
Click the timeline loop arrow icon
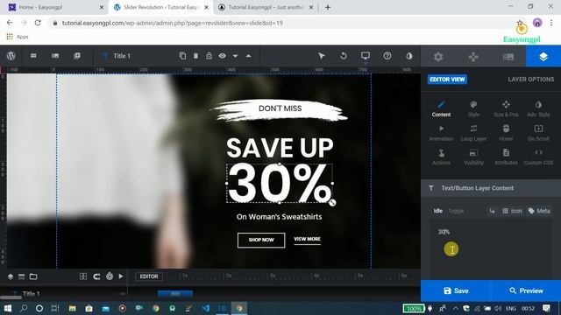point(96,276)
